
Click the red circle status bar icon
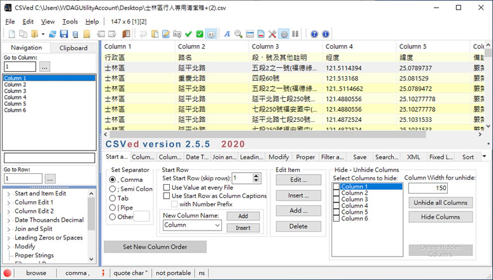pos(8,273)
